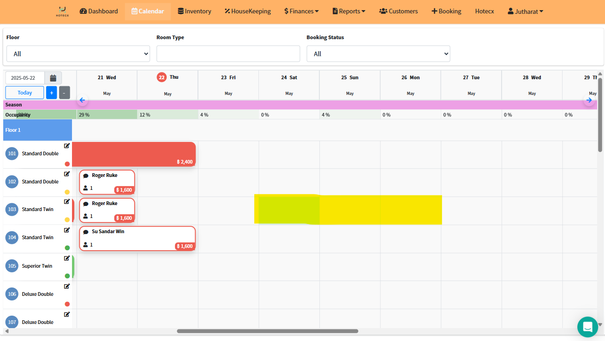Go to the Inventory page
Viewport: 605px width, 341px height.
pos(194,11)
